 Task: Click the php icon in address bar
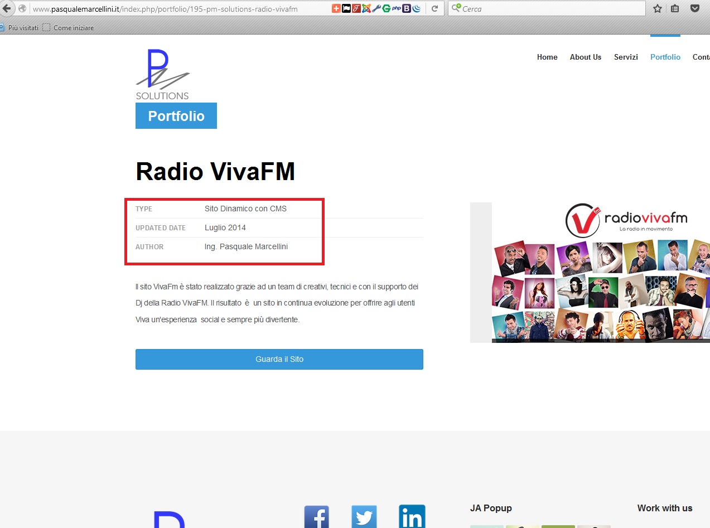[397, 8]
